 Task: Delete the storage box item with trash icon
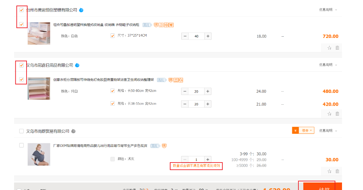click(x=337, y=48)
